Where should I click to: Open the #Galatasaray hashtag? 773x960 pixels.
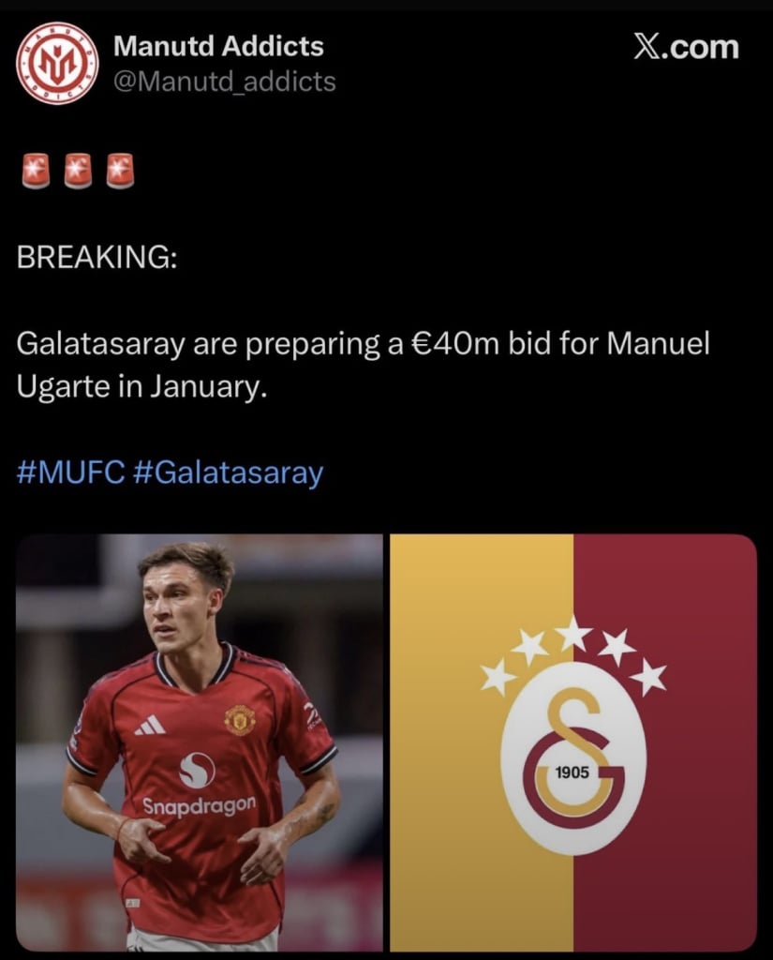[228, 472]
